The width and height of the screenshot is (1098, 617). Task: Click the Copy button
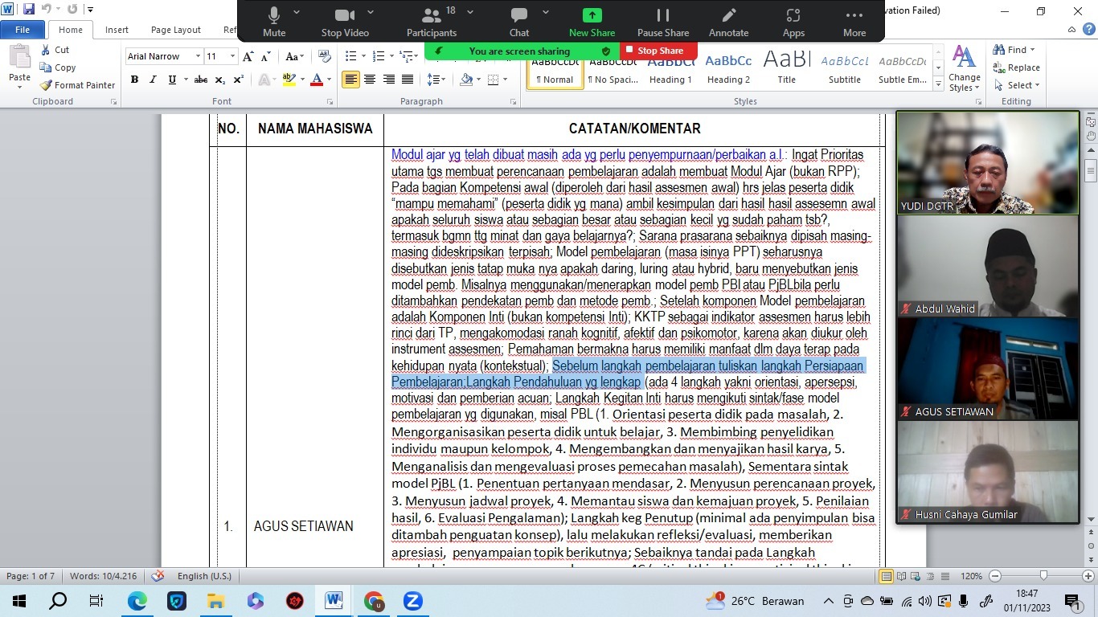click(58, 67)
